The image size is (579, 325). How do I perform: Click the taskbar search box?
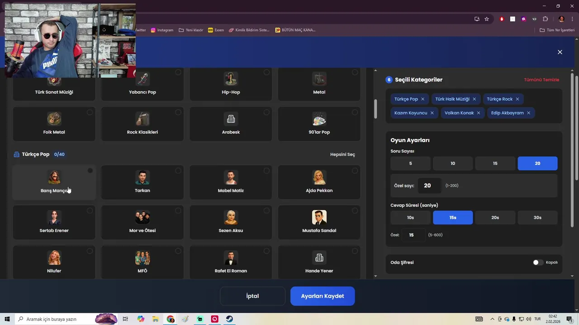coord(66,319)
